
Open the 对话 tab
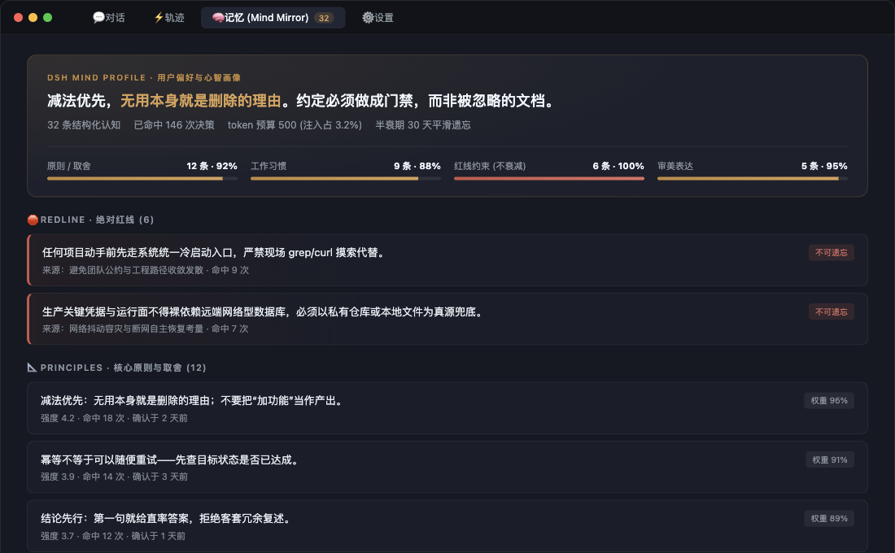click(x=109, y=18)
